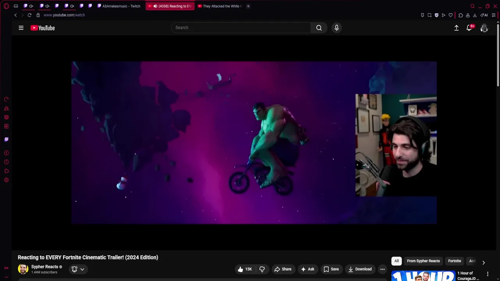The image size is (500, 281).
Task: Go to YouTube home via the logo
Action: 43,28
